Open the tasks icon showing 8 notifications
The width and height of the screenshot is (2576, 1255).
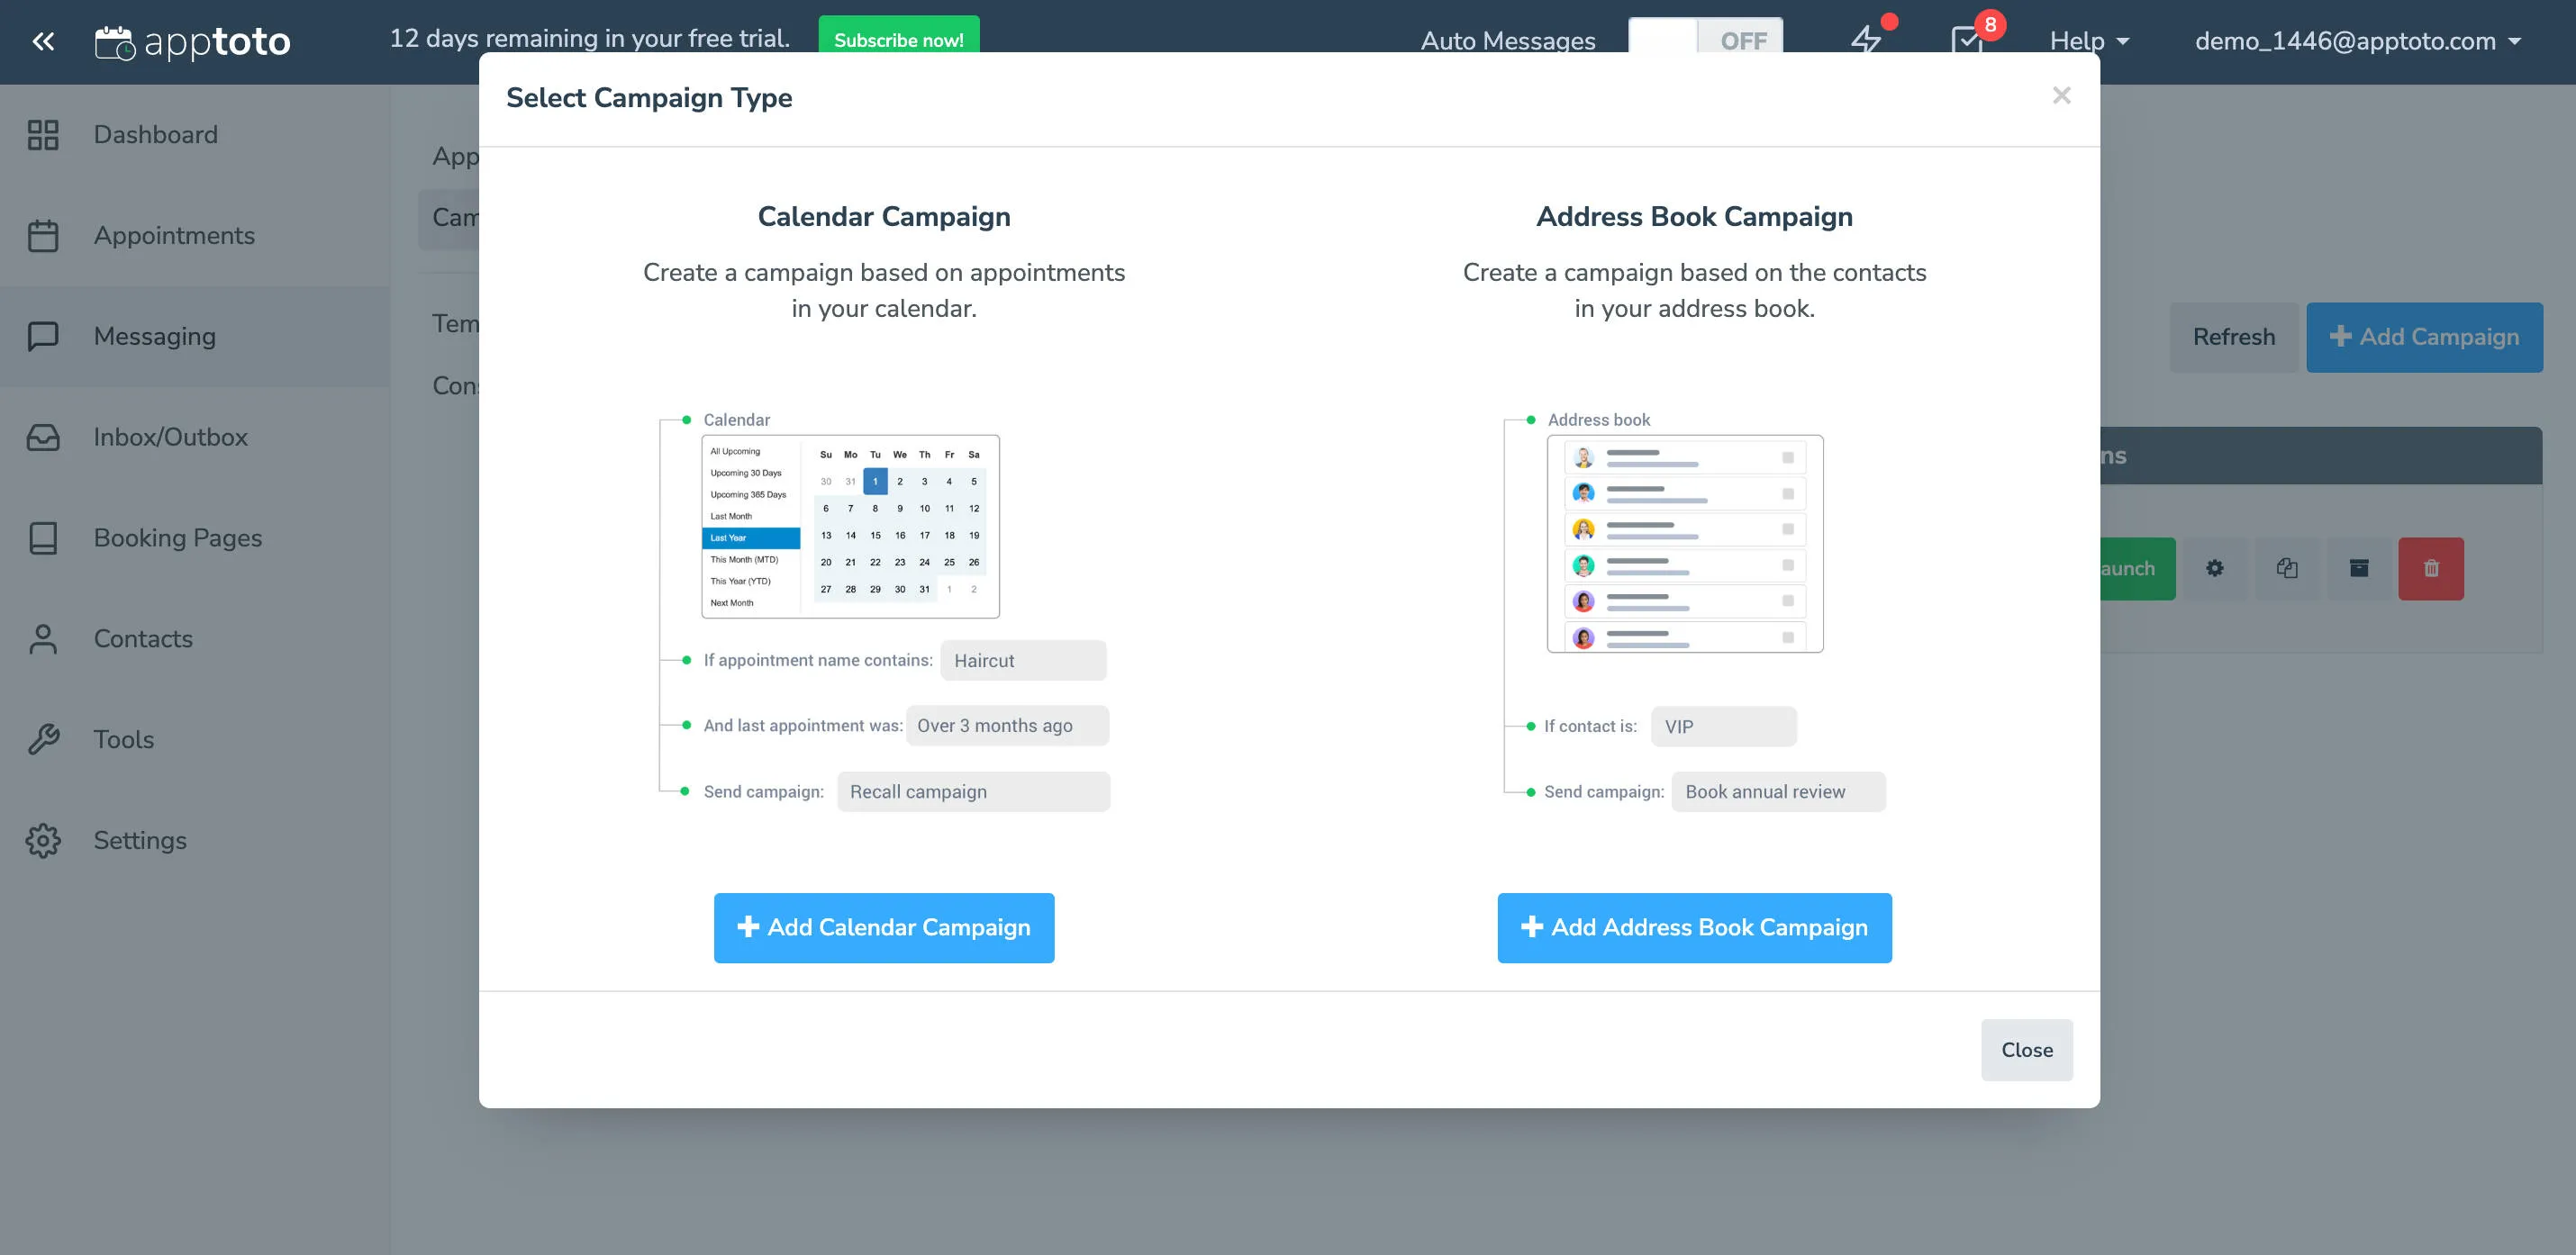[1966, 41]
